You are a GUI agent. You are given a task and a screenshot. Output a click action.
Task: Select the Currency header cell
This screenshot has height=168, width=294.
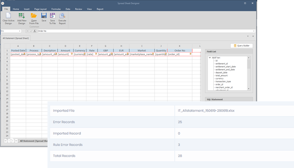point(80,50)
